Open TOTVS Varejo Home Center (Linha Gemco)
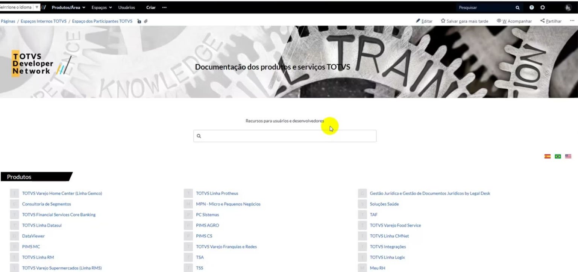This screenshot has width=578, height=272. point(62,193)
